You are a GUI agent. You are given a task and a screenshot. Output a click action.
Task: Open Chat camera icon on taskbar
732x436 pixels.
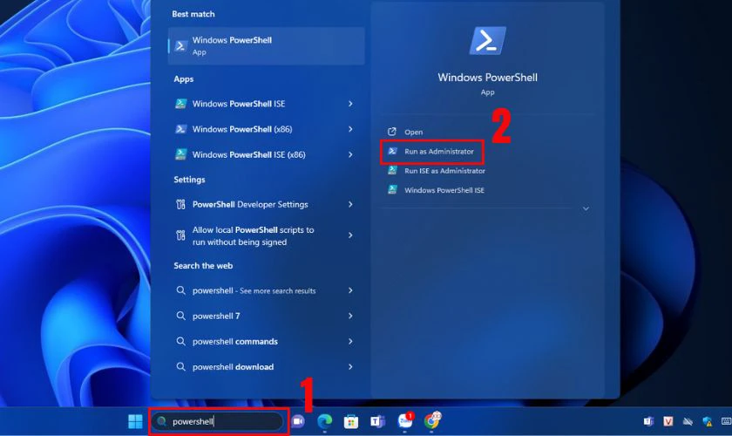pos(298,421)
